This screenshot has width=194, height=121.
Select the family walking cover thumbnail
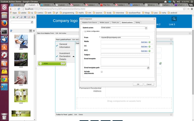(21, 95)
